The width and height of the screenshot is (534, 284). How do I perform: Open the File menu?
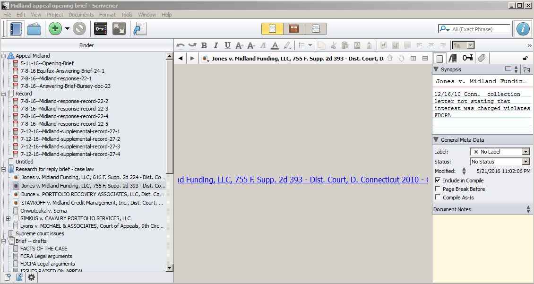click(7, 15)
